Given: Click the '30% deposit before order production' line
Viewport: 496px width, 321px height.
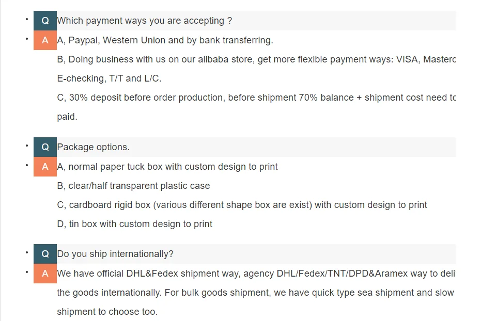Looking at the screenshot, I should [256, 98].
